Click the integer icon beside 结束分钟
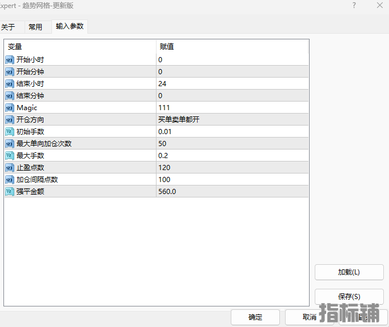Image resolution: width=389 pixels, height=327 pixels. pos(10,96)
